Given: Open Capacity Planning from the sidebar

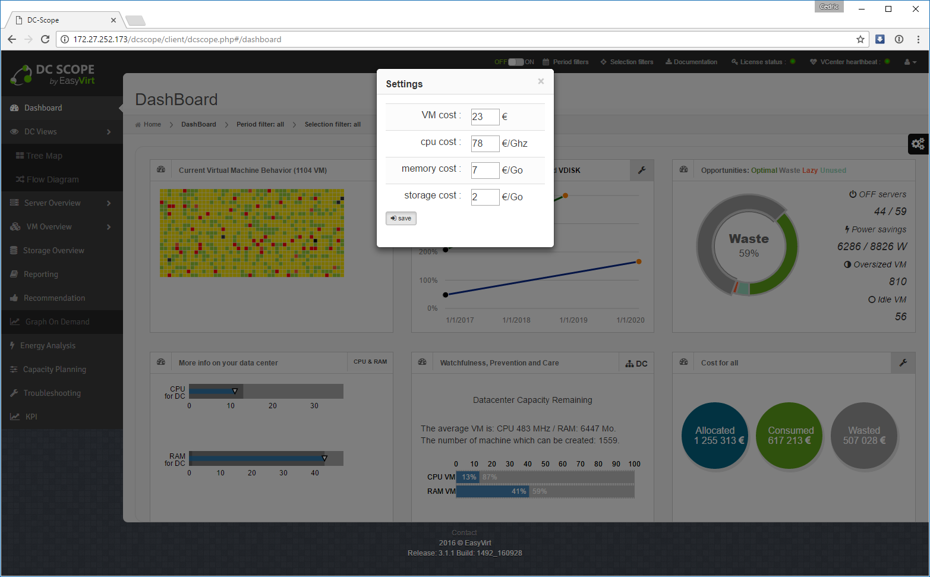Looking at the screenshot, I should [55, 370].
